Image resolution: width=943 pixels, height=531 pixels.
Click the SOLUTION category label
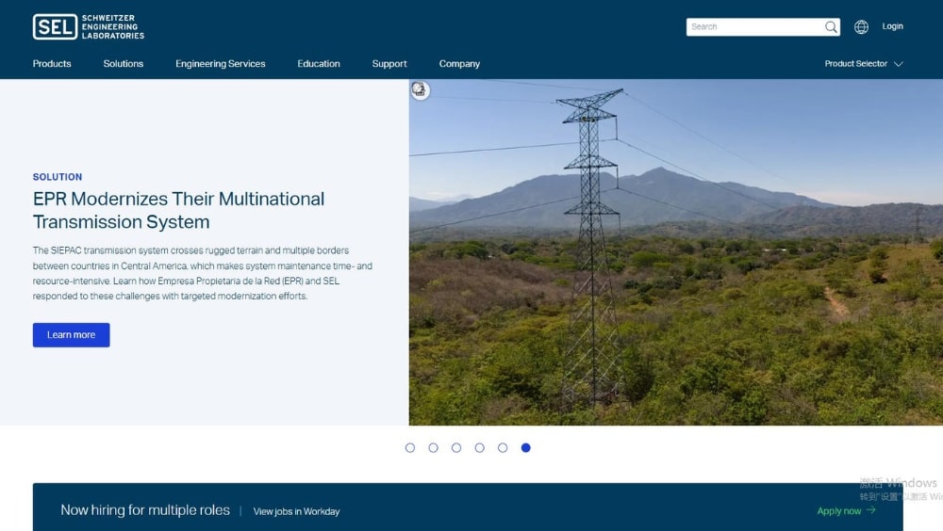[x=58, y=177]
